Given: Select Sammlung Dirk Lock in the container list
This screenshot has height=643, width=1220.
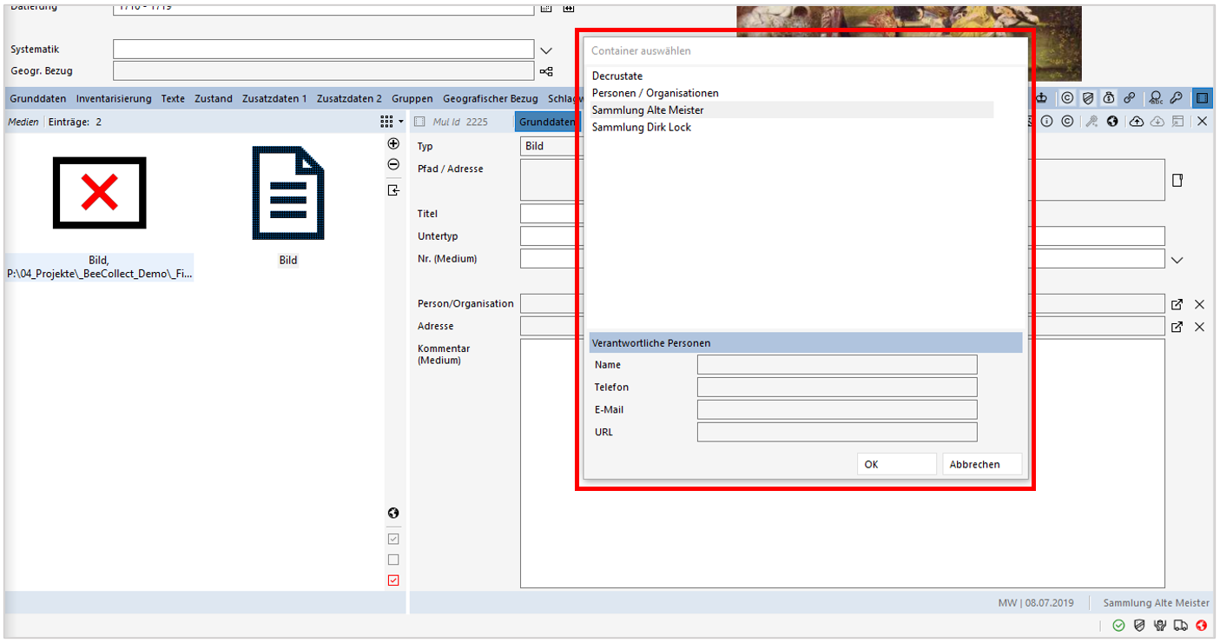Looking at the screenshot, I should point(642,128).
